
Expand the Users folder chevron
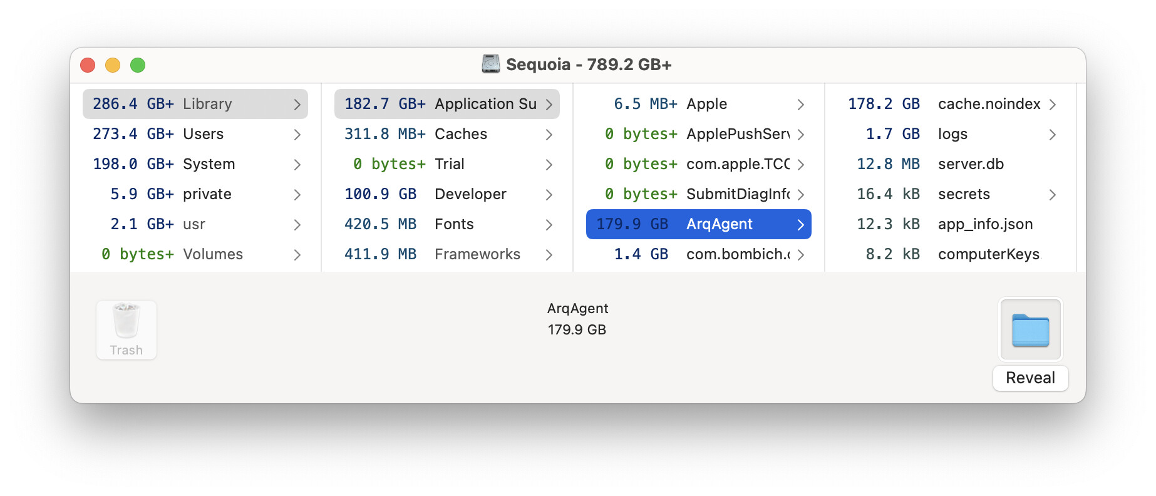click(297, 135)
